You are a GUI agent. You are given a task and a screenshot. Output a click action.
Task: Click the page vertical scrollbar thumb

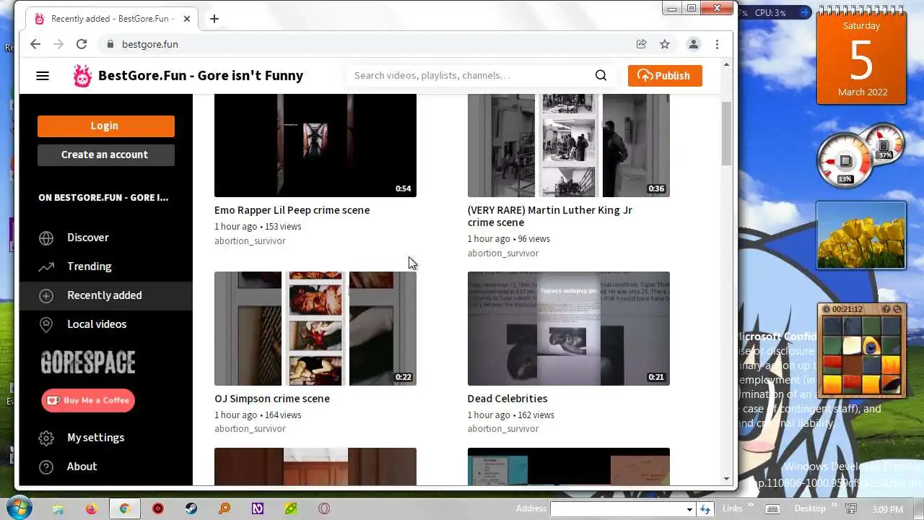(x=726, y=134)
